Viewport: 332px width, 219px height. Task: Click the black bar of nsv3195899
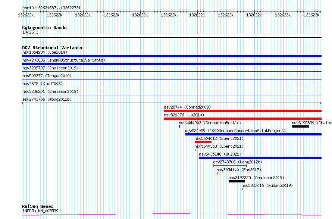pyautogui.click(x=300, y=126)
